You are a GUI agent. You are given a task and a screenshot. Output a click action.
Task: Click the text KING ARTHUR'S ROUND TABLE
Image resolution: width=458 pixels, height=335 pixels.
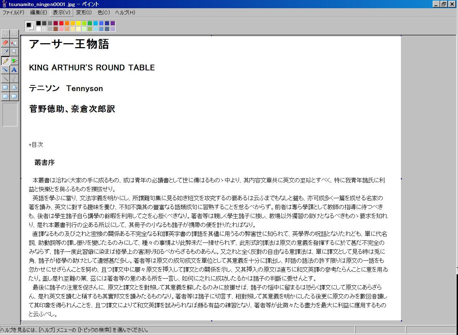pyautogui.click(x=92, y=68)
